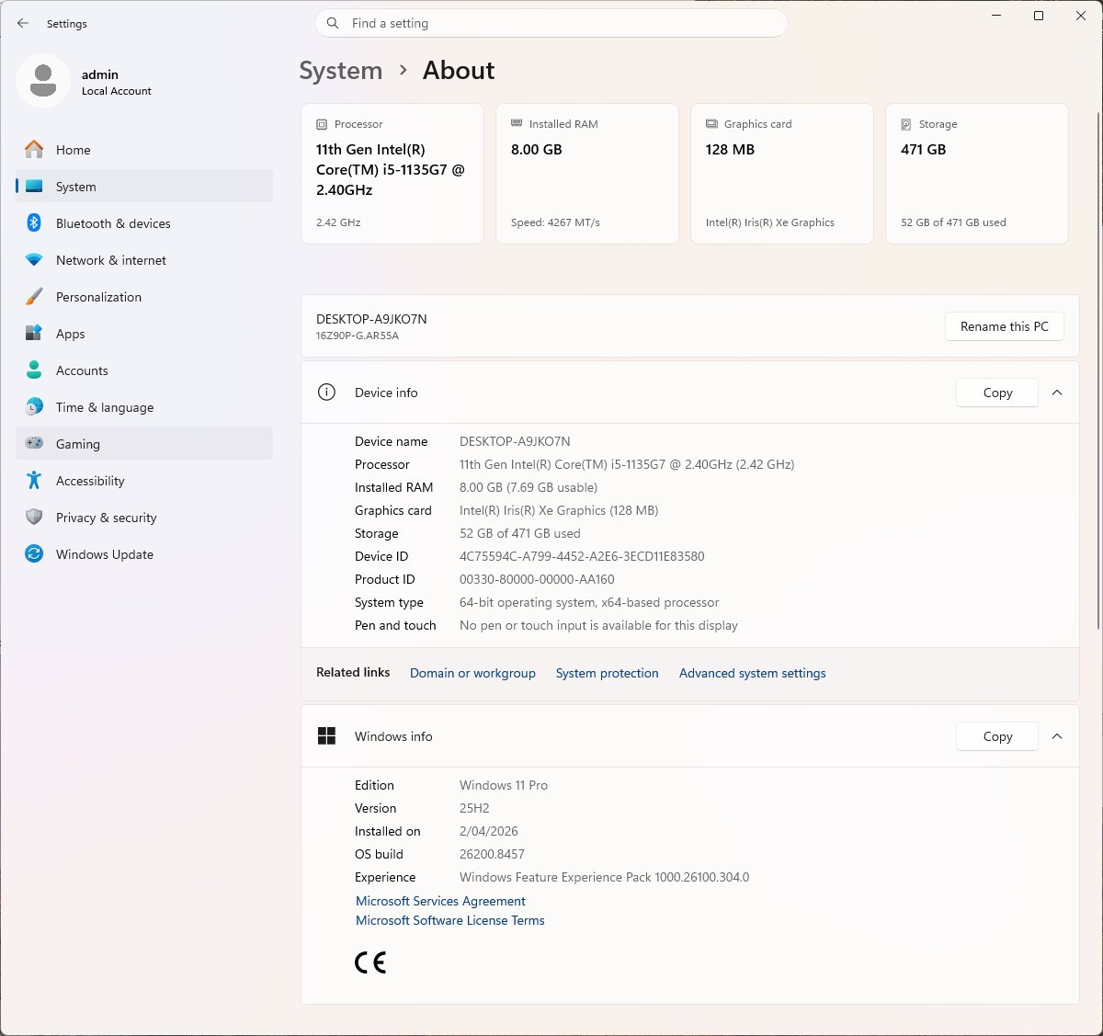
Task: Open Microsoft Services Agreement link
Action: pos(440,901)
